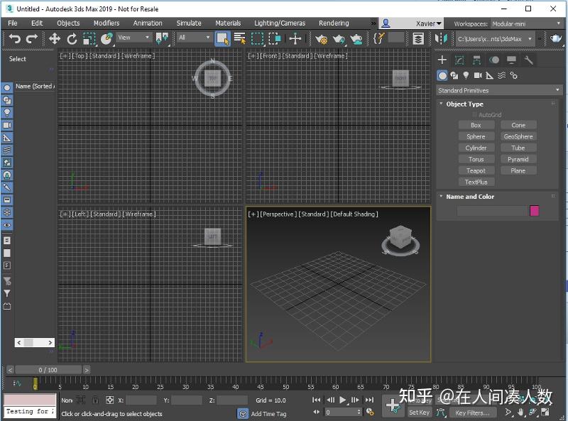The height and width of the screenshot is (421, 568).
Task: Open the Modifiers menu
Action: pos(106,23)
